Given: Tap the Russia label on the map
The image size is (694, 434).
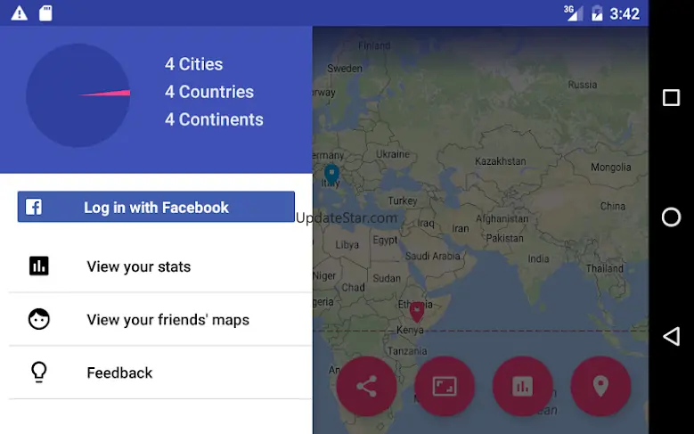Looking at the screenshot, I should click(583, 85).
